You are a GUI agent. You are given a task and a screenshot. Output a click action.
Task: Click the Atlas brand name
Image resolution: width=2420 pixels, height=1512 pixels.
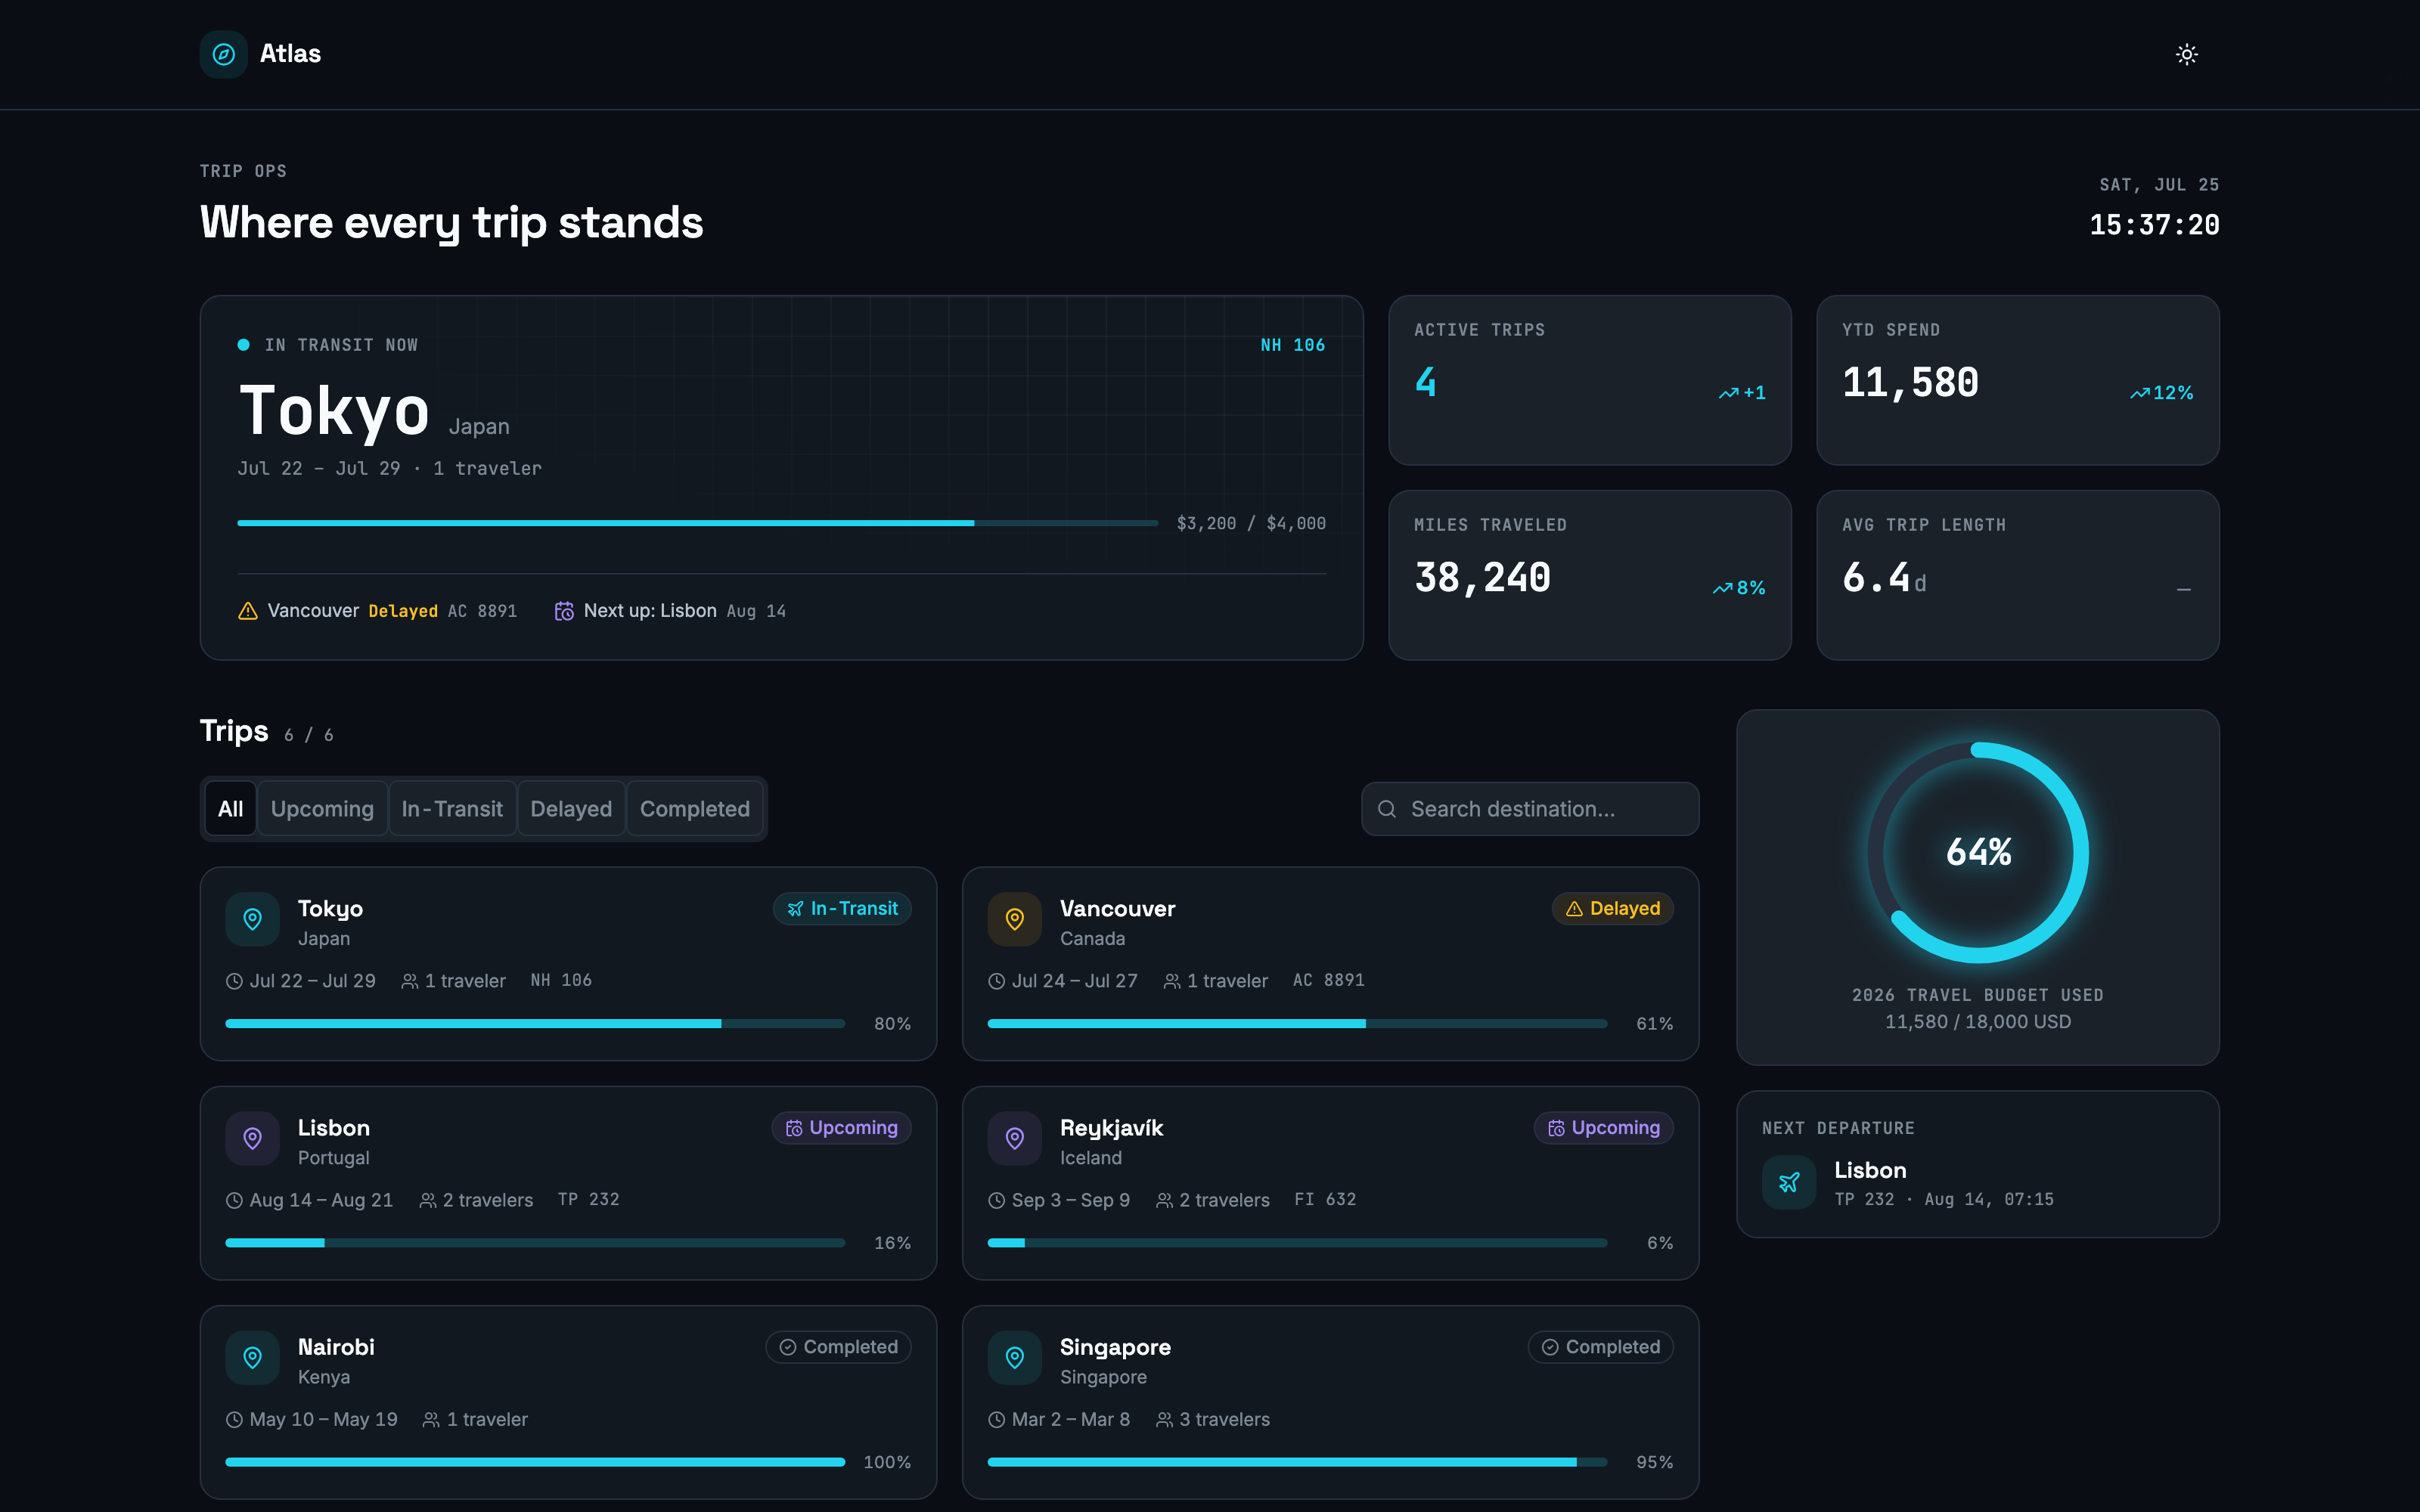290,54
